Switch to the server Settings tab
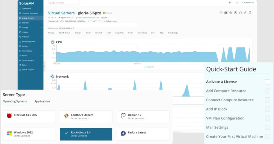 (51, 33)
